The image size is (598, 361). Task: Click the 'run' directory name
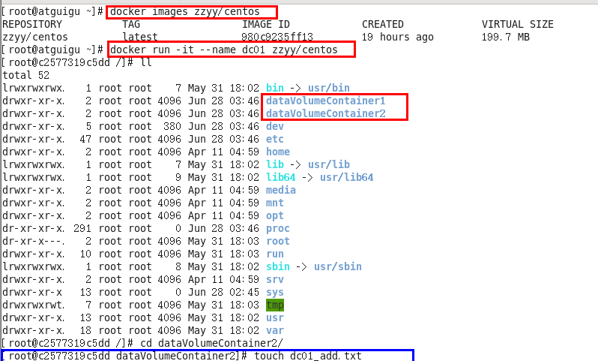click(x=275, y=254)
